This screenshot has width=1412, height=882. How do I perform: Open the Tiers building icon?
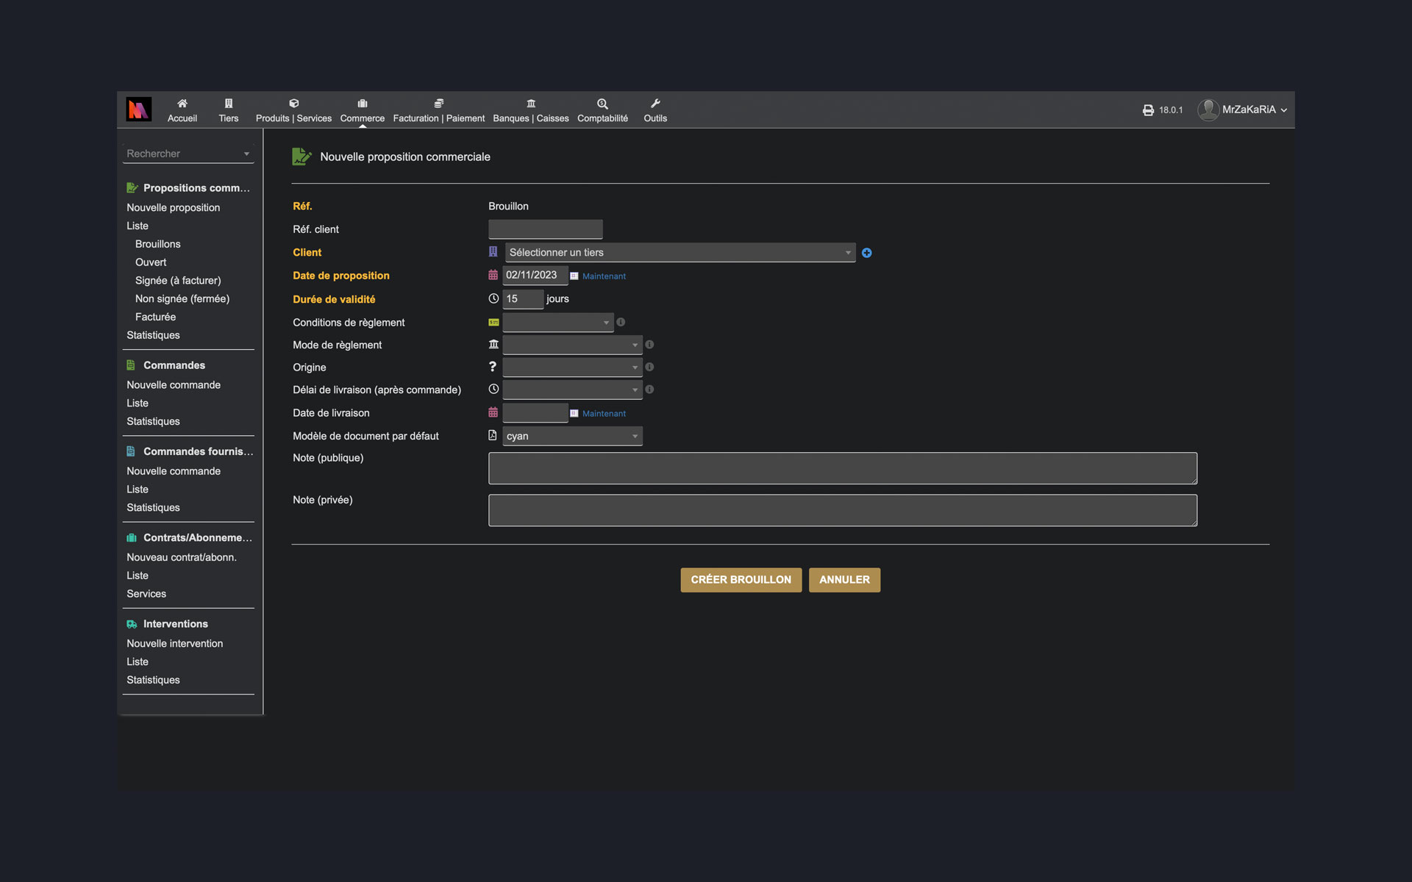click(x=228, y=104)
